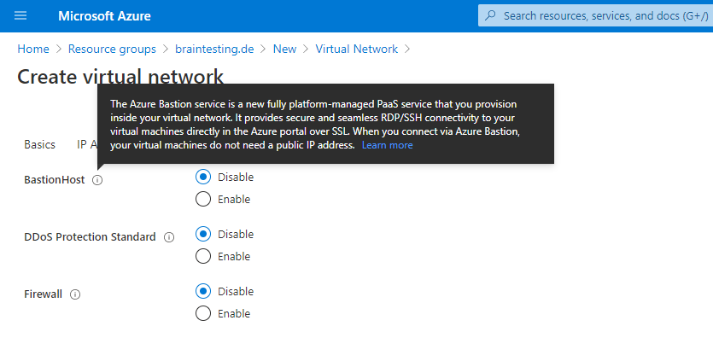
Task: Open the Virtual Network breadcrumb
Action: [x=357, y=49]
